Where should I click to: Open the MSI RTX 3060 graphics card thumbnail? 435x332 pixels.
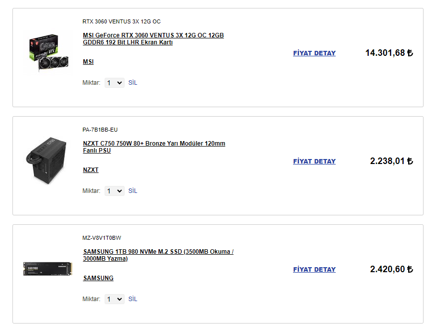point(48,53)
